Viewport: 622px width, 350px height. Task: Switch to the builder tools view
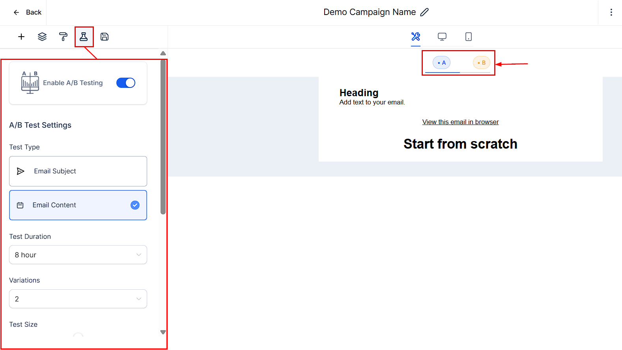416,37
